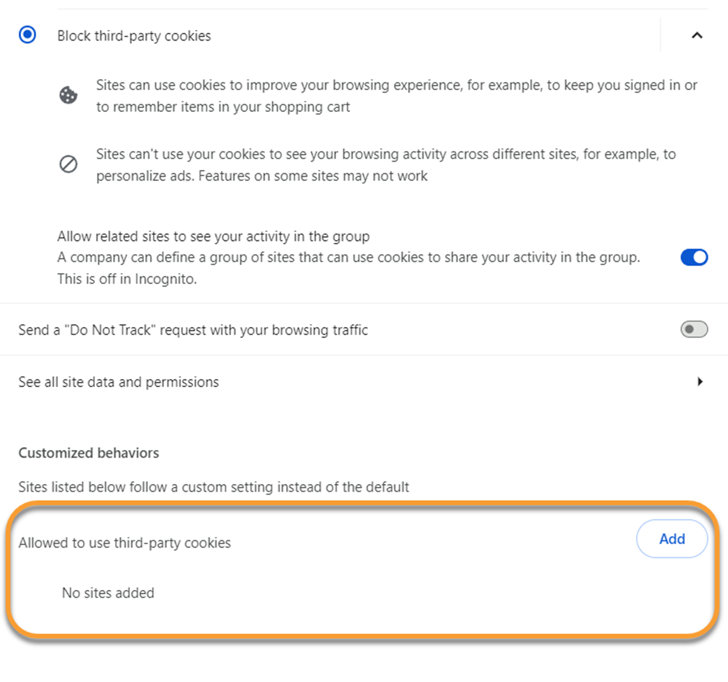
Task: Click the "No sites added" placeholder text
Action: point(108,593)
